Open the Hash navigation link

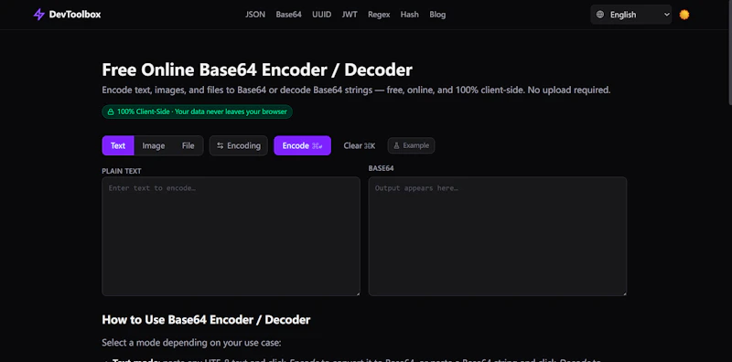pyautogui.click(x=409, y=15)
